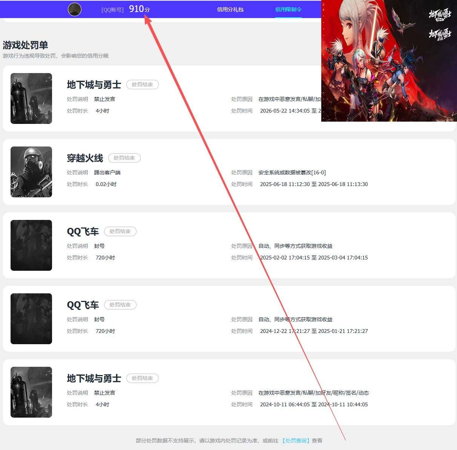Click 处罚结束 badge on the 2025 QQ飞车 entry

120,231
